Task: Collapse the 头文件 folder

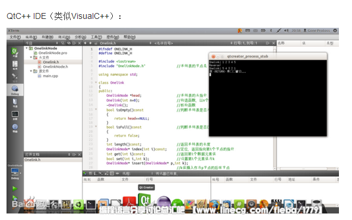Action: pos(31,57)
